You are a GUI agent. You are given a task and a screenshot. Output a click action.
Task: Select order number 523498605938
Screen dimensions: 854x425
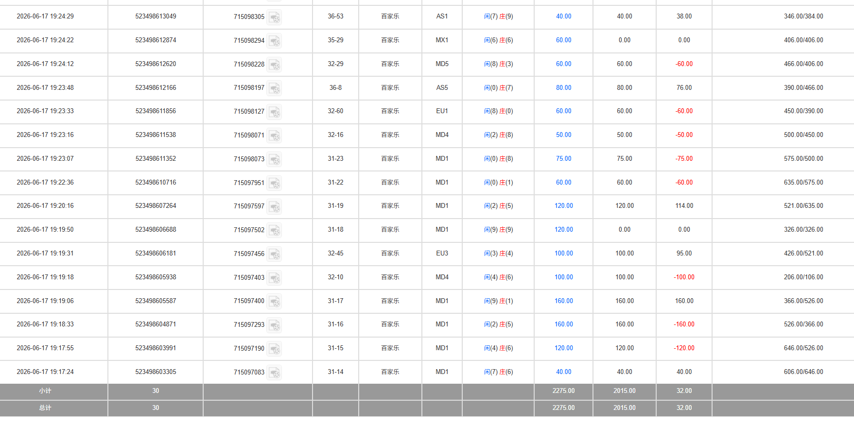(156, 277)
